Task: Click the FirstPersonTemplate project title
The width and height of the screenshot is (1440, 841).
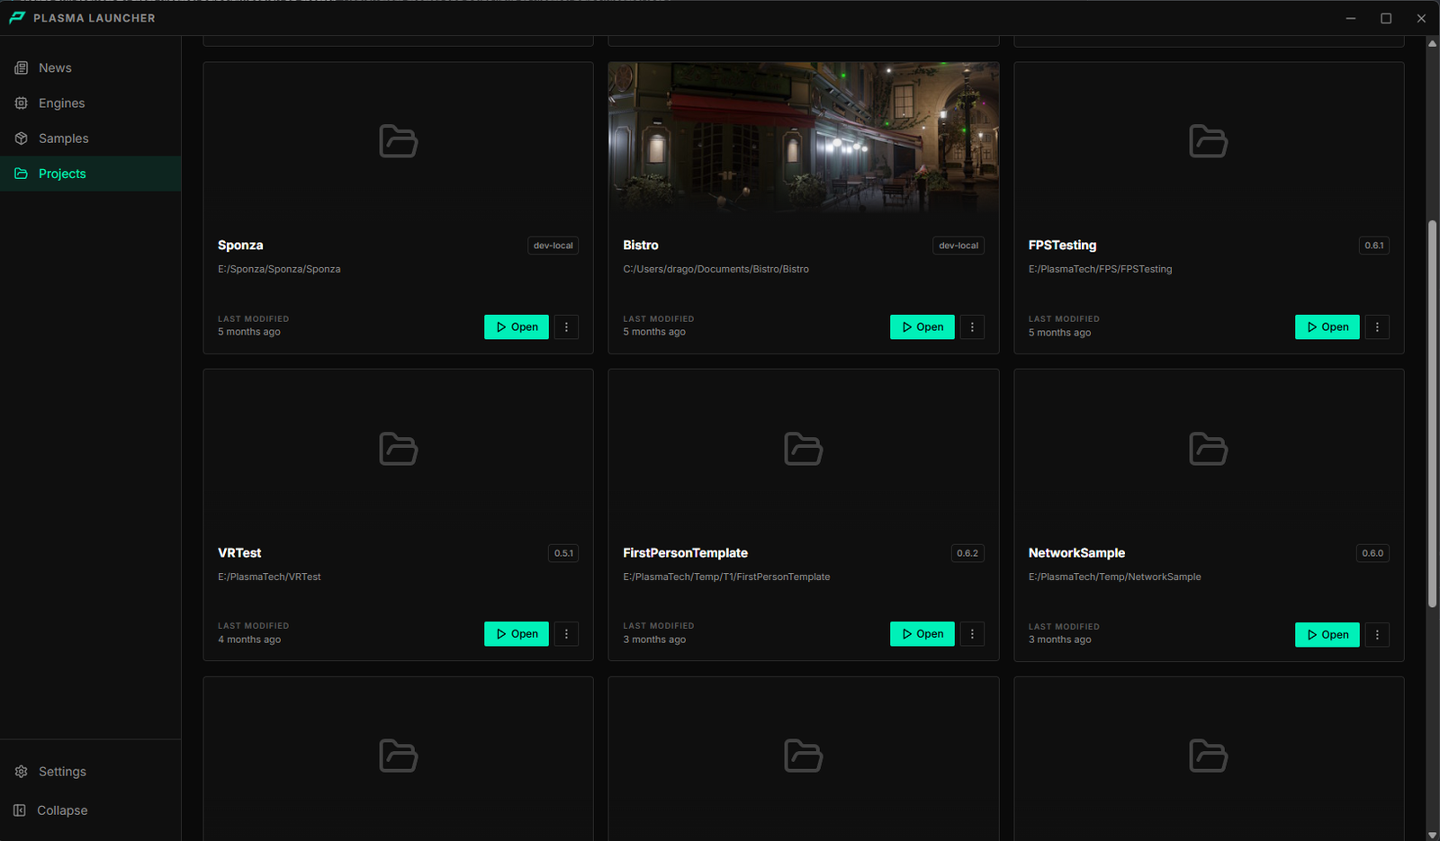Action: [685, 553]
